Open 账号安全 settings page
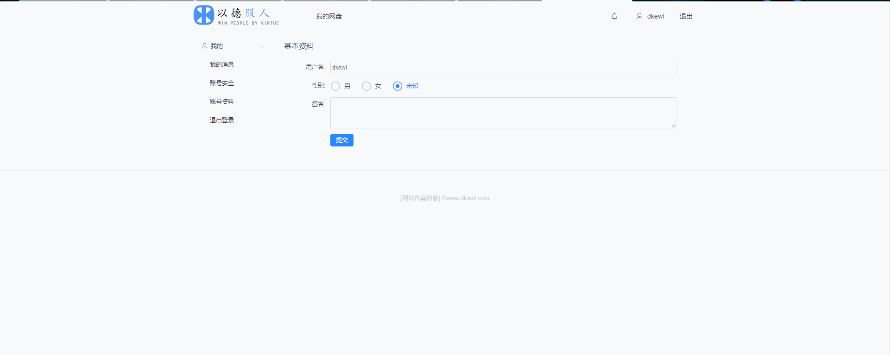The width and height of the screenshot is (890, 355). 222,83
